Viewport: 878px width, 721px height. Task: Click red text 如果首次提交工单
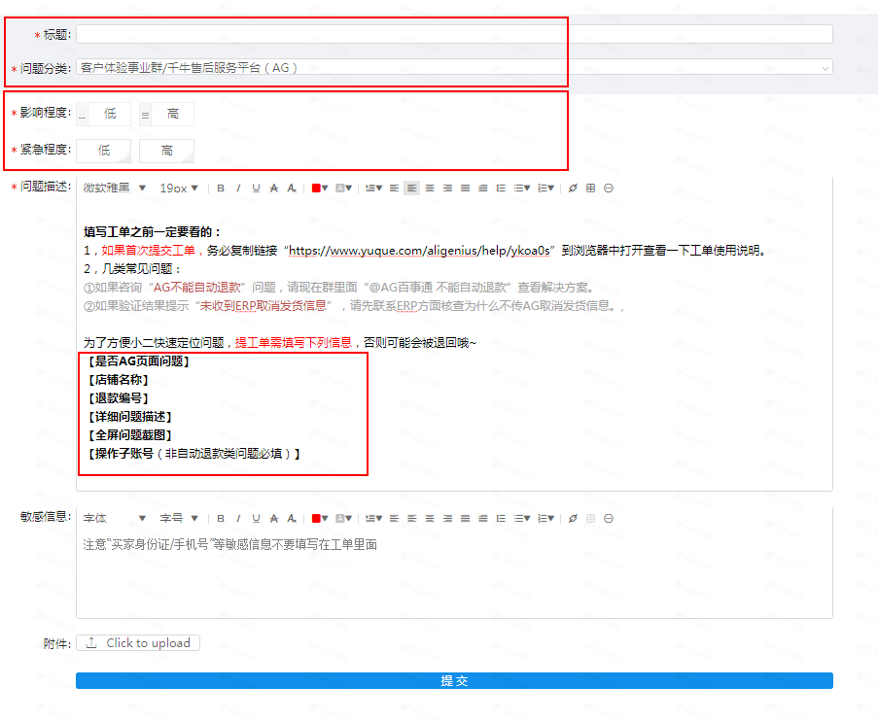(148, 251)
